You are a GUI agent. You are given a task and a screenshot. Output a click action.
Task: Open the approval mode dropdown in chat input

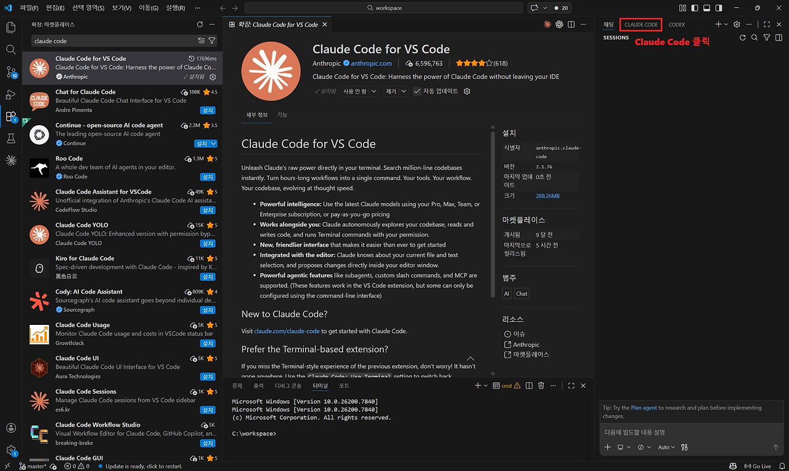645,448
